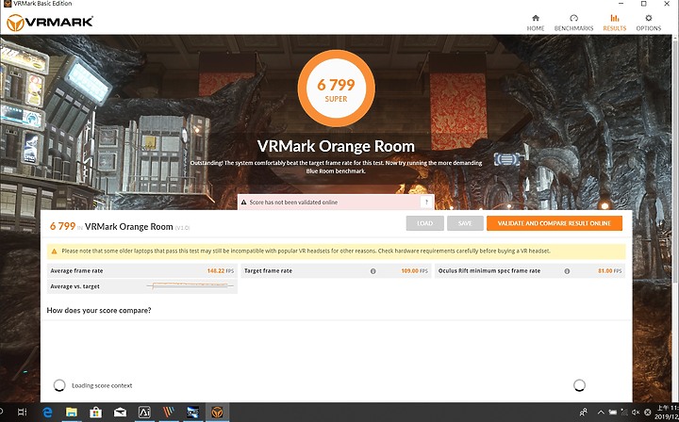Open Microsoft Store from taskbar
The width and height of the screenshot is (679, 422).
click(95, 413)
